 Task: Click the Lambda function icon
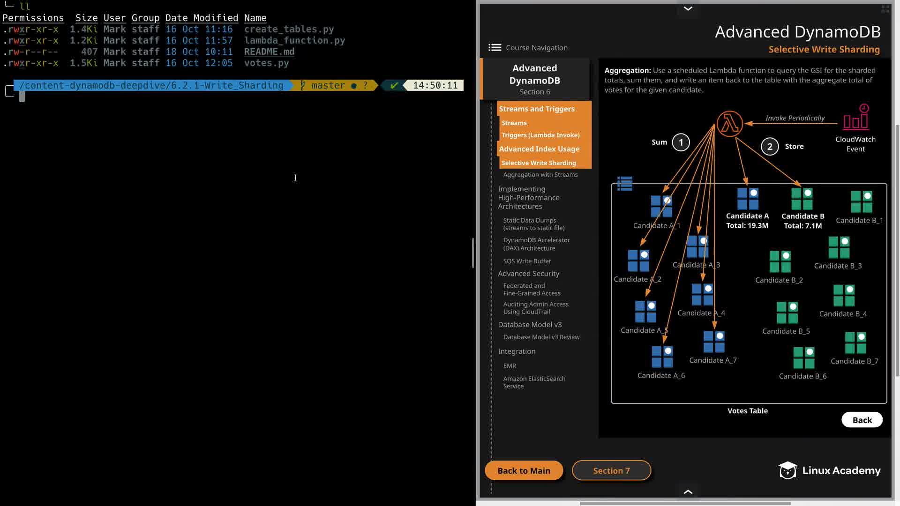click(x=729, y=124)
